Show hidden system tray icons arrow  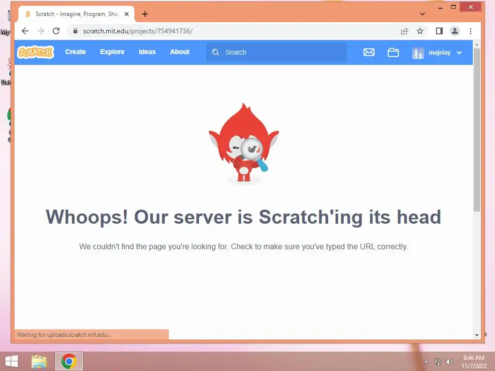[x=426, y=362]
